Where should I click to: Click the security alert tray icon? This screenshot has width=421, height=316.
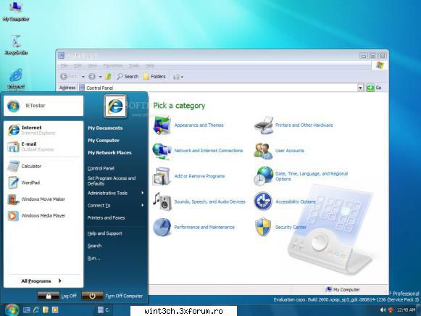click(391, 310)
